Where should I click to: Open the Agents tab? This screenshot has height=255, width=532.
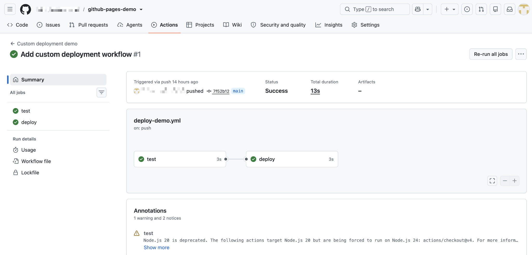click(x=130, y=25)
